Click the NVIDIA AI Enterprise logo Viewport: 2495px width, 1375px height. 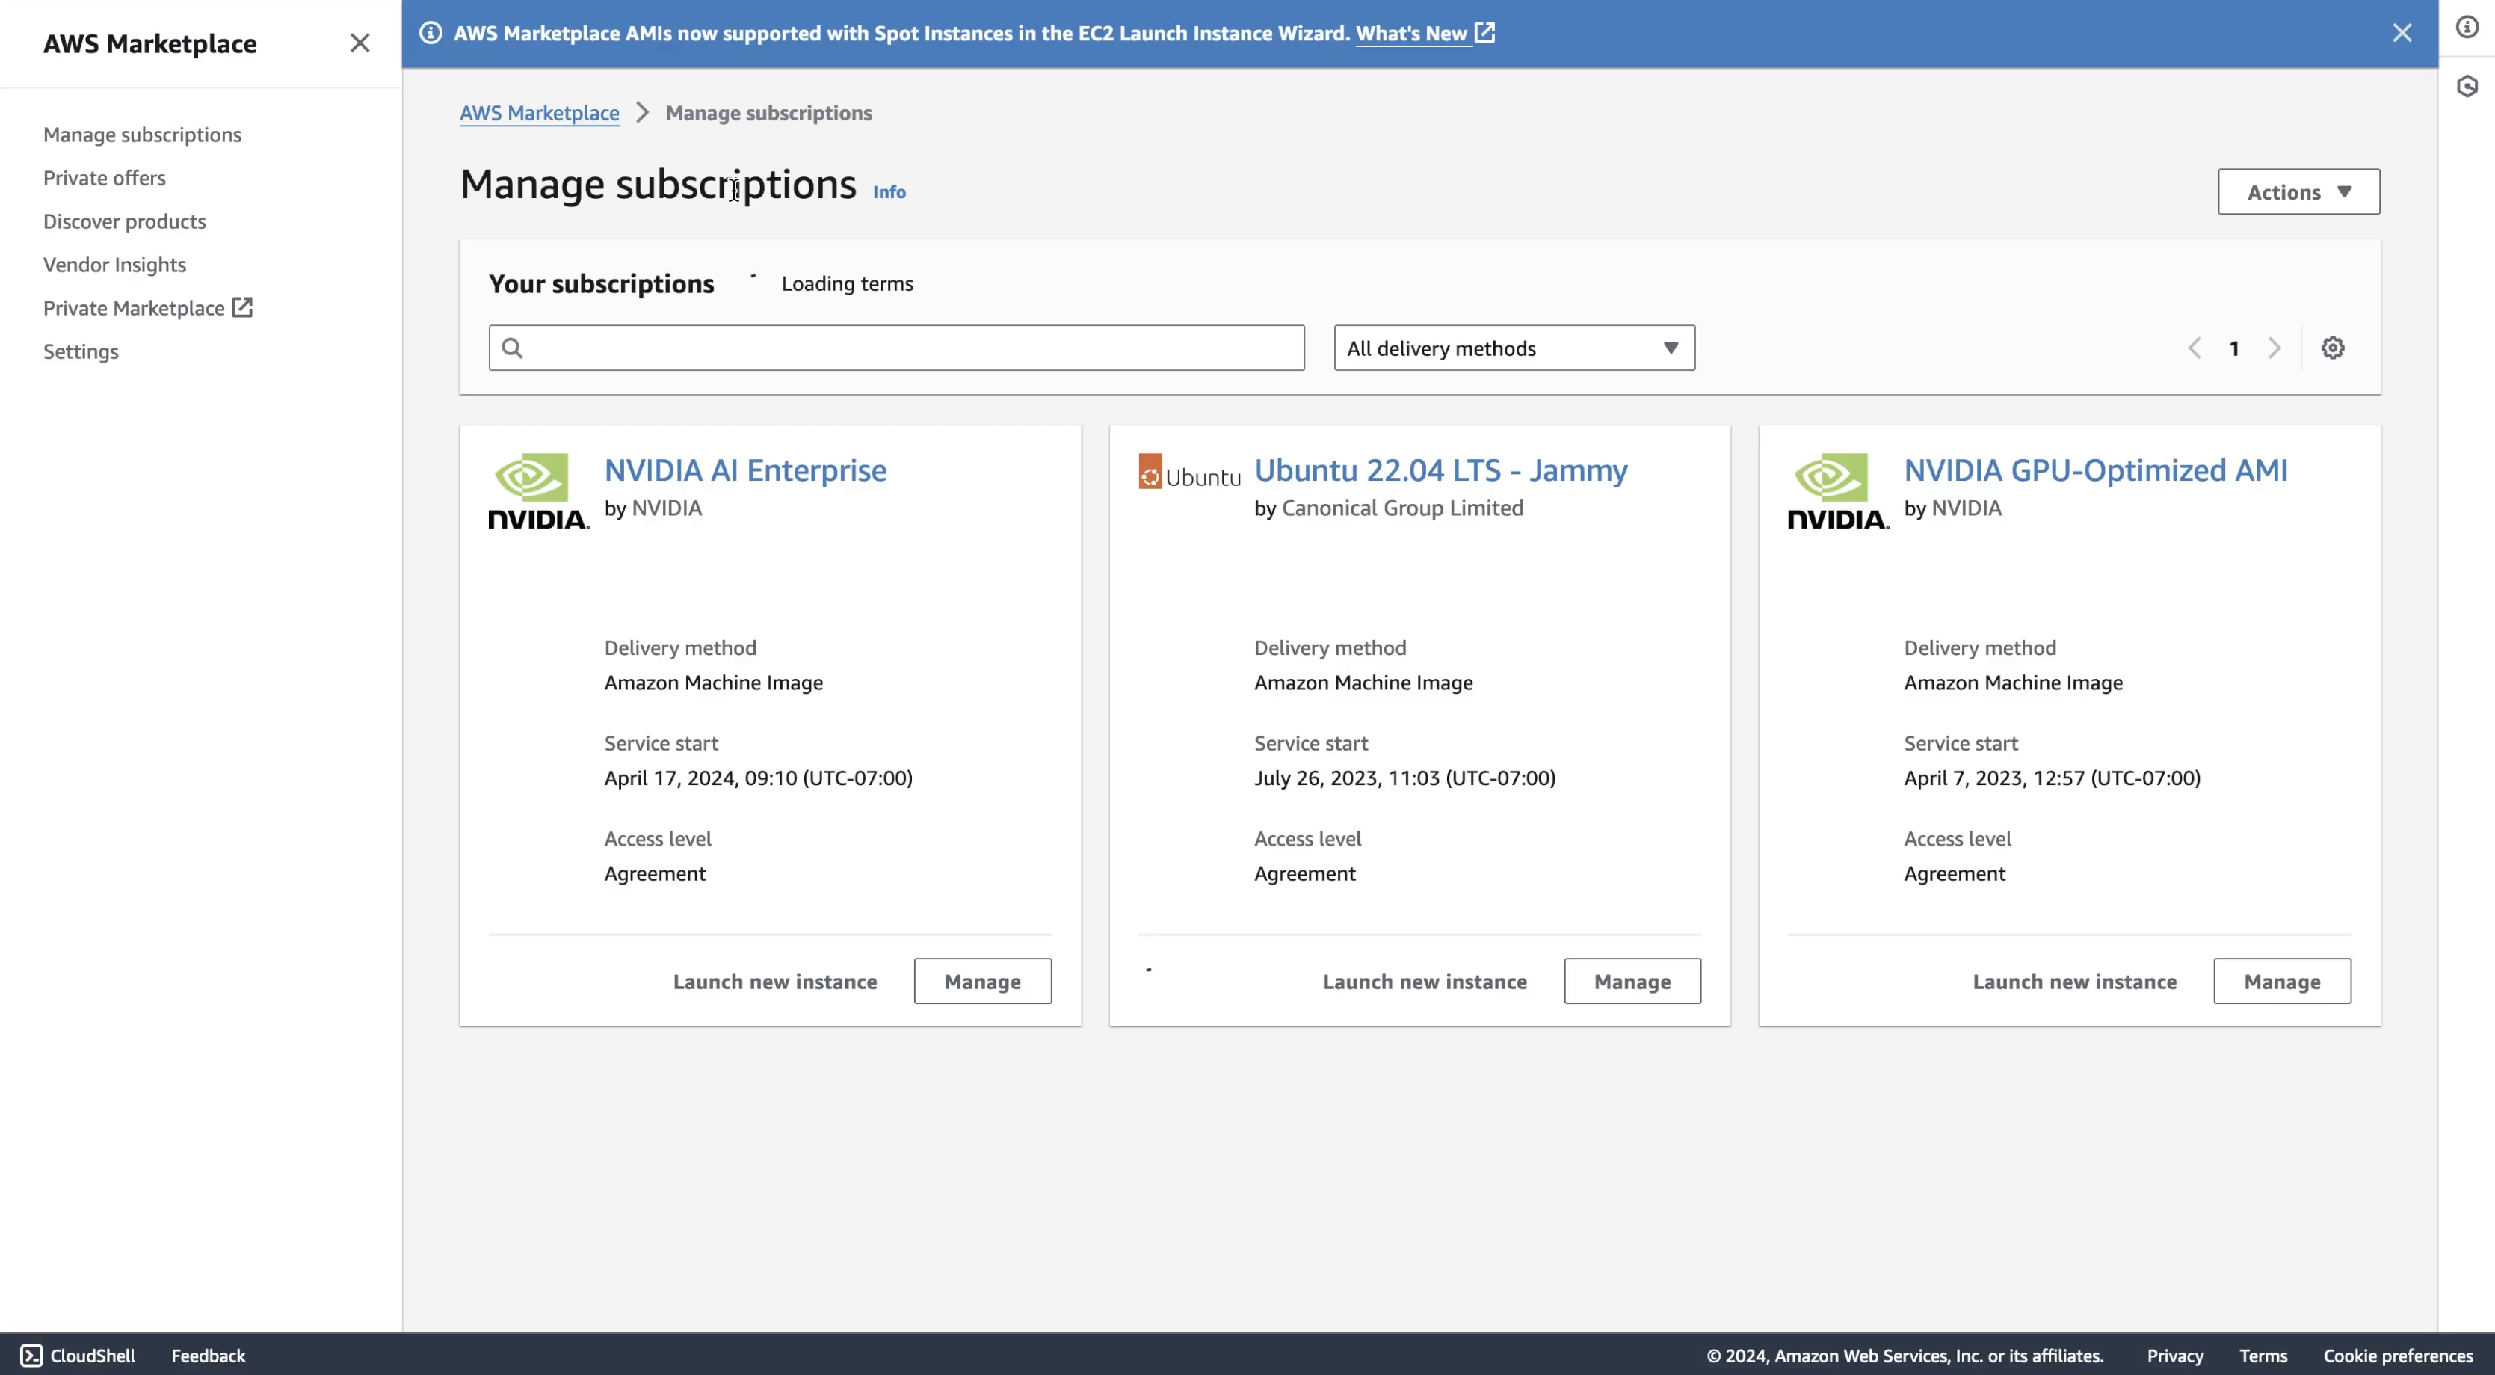537,491
